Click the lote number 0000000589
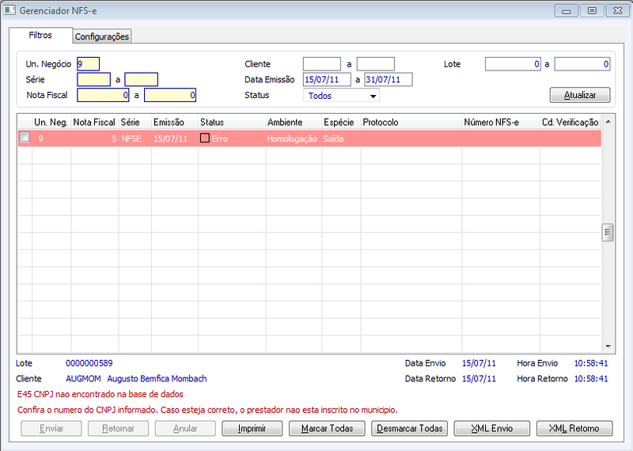 point(89,363)
